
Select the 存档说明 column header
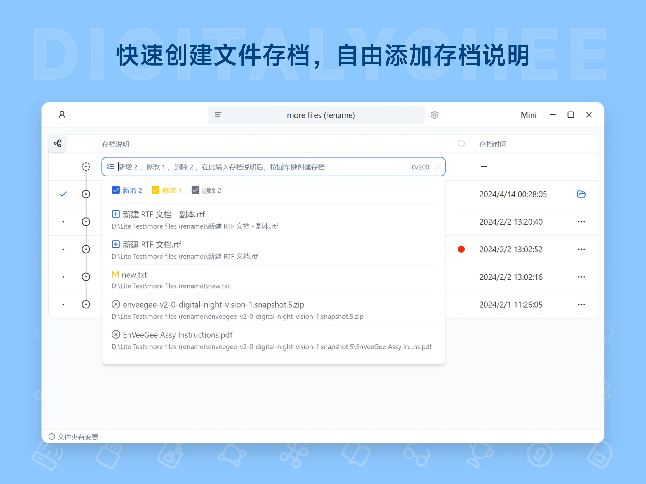116,144
